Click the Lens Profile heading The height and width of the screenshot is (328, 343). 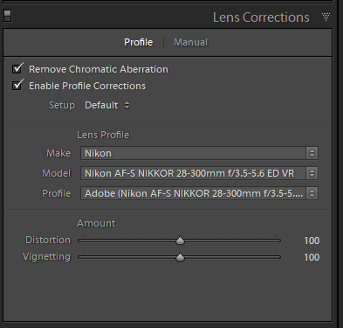click(x=103, y=135)
